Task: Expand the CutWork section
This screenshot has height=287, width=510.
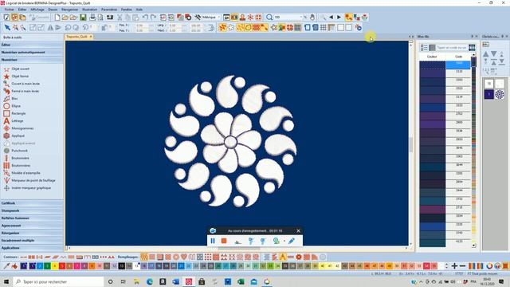Action: (x=32, y=203)
